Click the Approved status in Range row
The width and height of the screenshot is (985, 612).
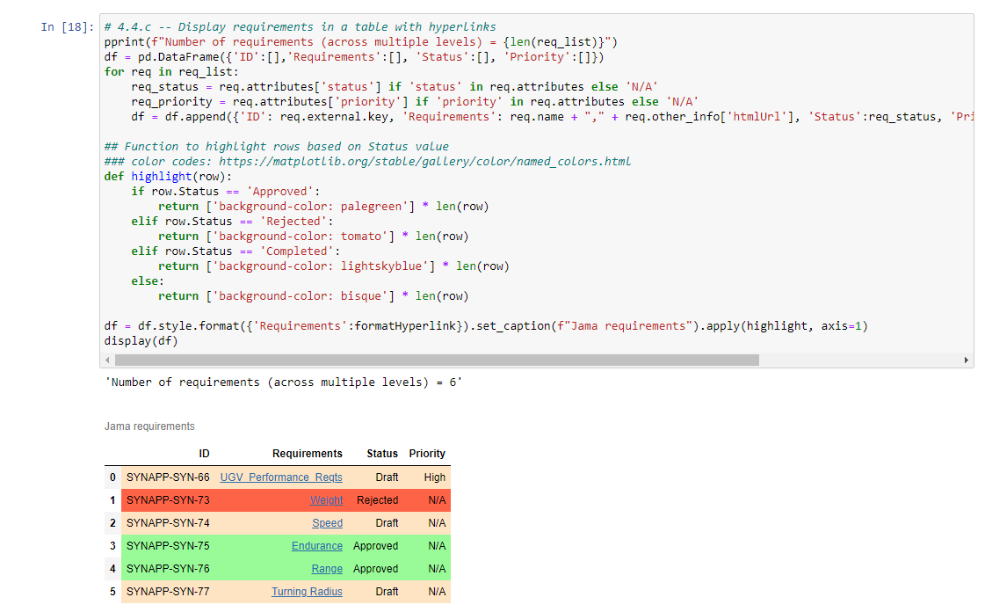coord(376,569)
